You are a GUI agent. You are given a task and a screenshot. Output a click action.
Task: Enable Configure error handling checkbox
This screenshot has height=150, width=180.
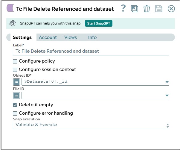pos(15,113)
